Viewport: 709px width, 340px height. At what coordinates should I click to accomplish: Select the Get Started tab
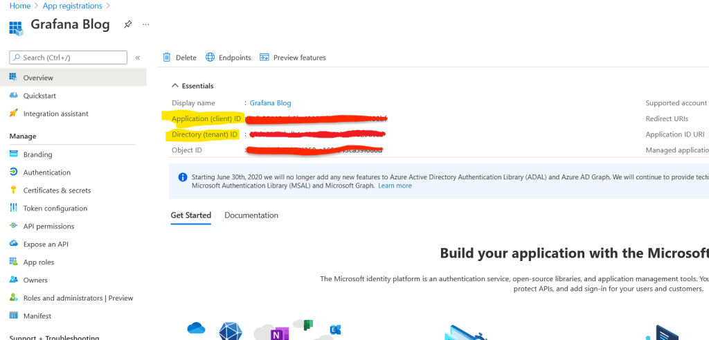click(x=191, y=215)
